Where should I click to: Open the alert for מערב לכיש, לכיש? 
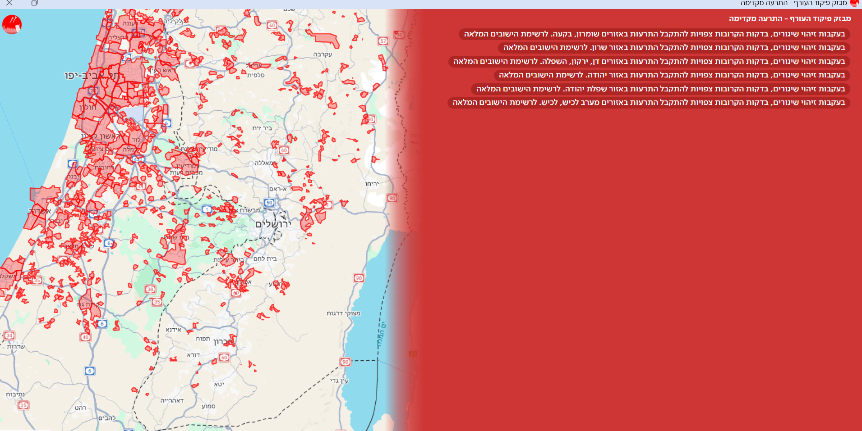click(x=648, y=103)
